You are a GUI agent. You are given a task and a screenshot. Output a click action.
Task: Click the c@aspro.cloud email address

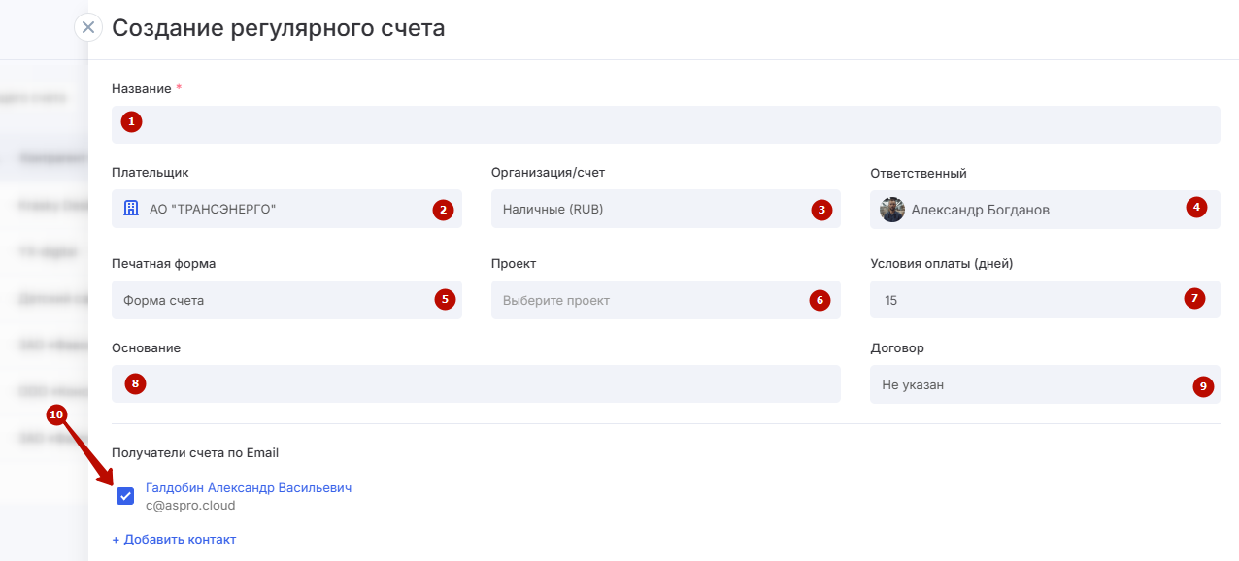(x=190, y=505)
